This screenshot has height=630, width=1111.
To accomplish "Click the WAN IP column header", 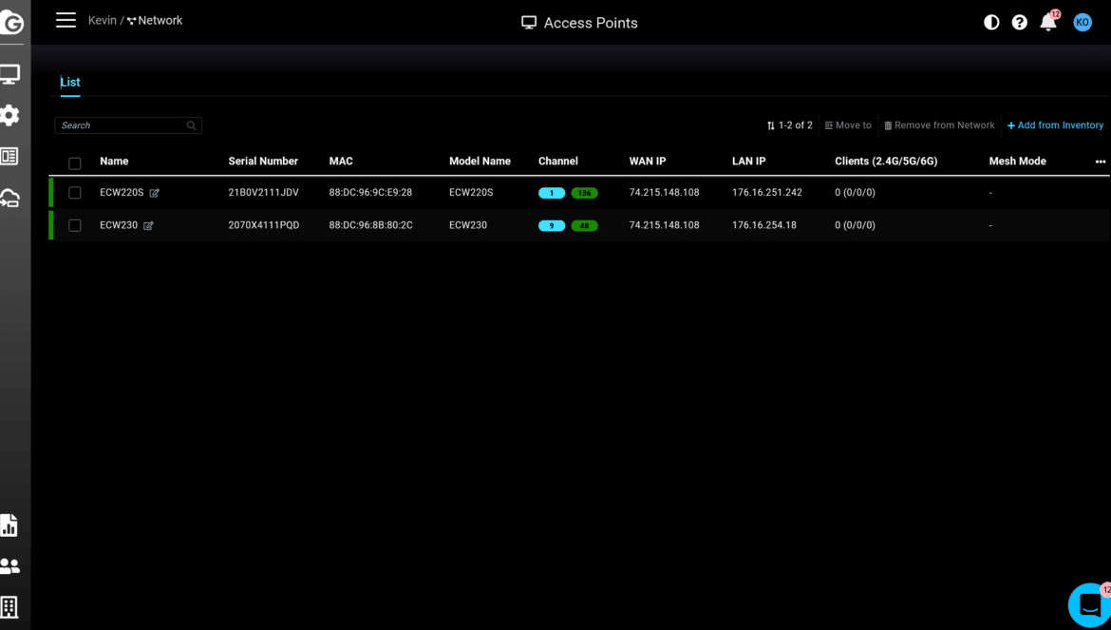I will [x=648, y=162].
